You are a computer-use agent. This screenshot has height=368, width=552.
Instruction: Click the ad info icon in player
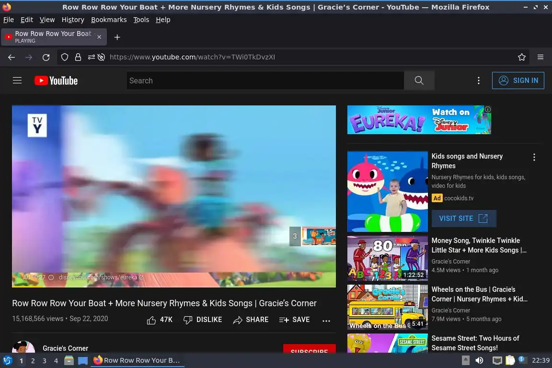pos(51,277)
